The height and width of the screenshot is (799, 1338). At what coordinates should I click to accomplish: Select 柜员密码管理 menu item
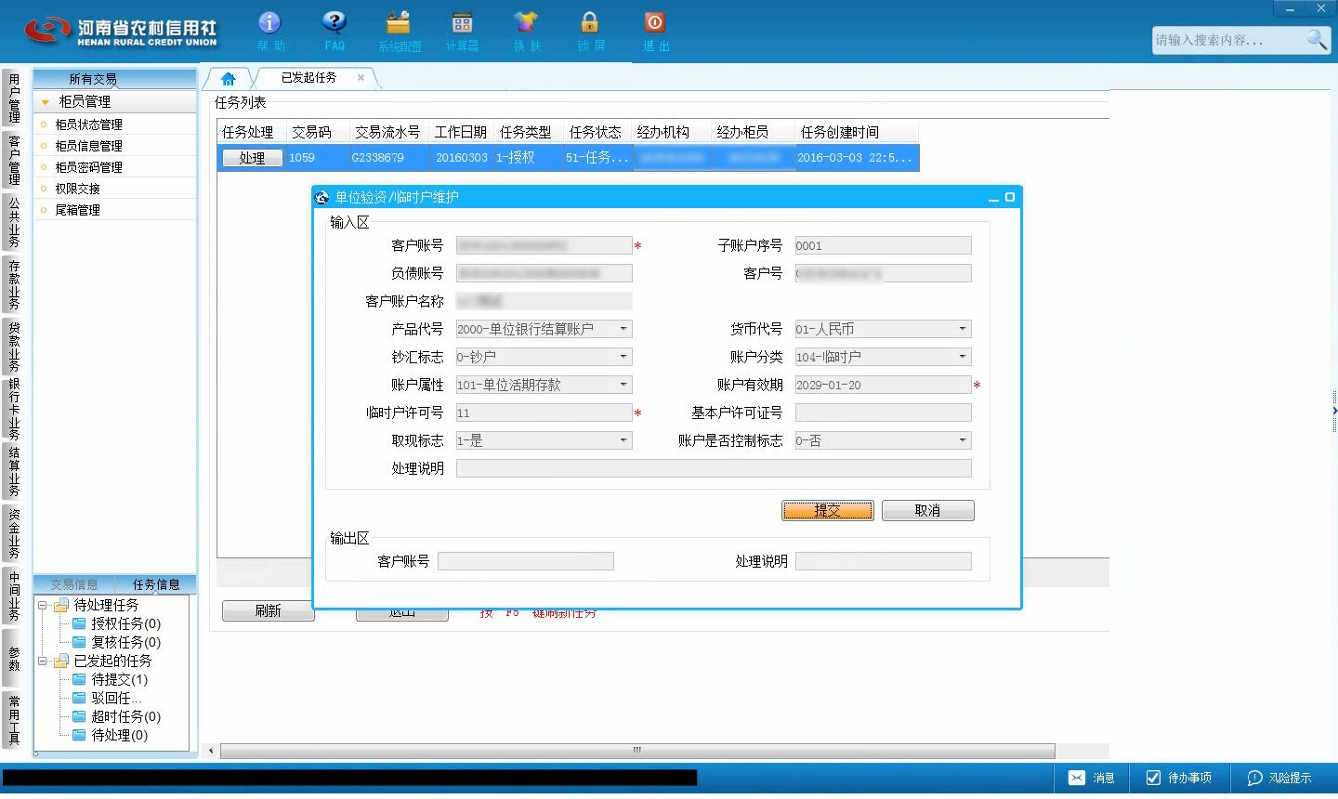[88, 167]
